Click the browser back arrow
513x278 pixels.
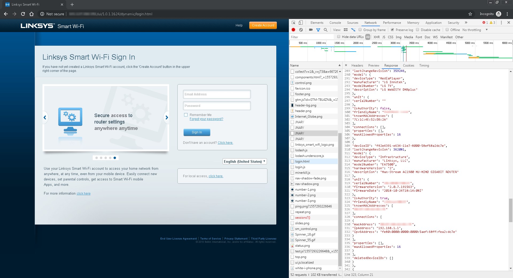[6, 14]
